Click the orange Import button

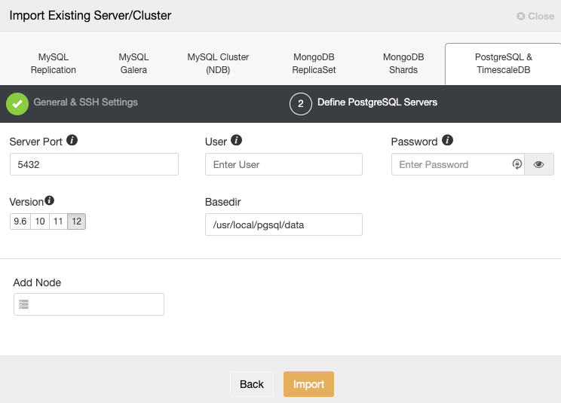pos(308,384)
